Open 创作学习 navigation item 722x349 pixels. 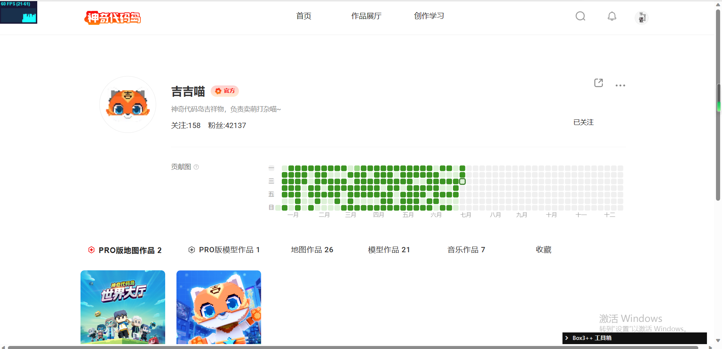point(429,16)
